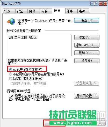This screenshot has width=108, height=127.
Task: Open proxy 设置(S) button
Action: (x=87, y=61)
